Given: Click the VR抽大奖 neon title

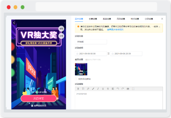Looking at the screenshot, I should [39, 35].
